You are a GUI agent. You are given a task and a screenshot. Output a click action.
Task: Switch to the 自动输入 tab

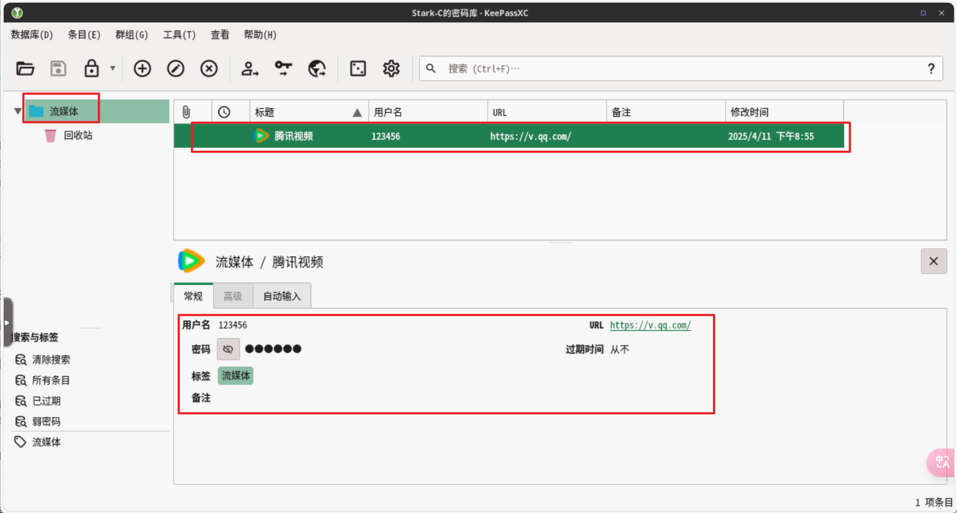tap(282, 296)
